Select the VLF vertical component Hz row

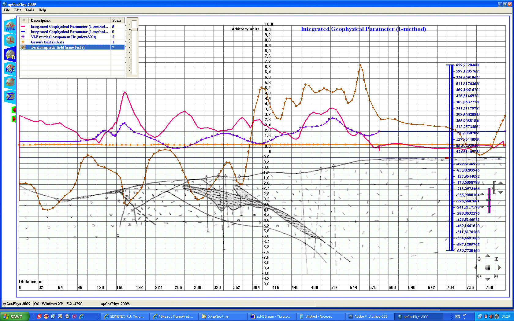click(63, 37)
